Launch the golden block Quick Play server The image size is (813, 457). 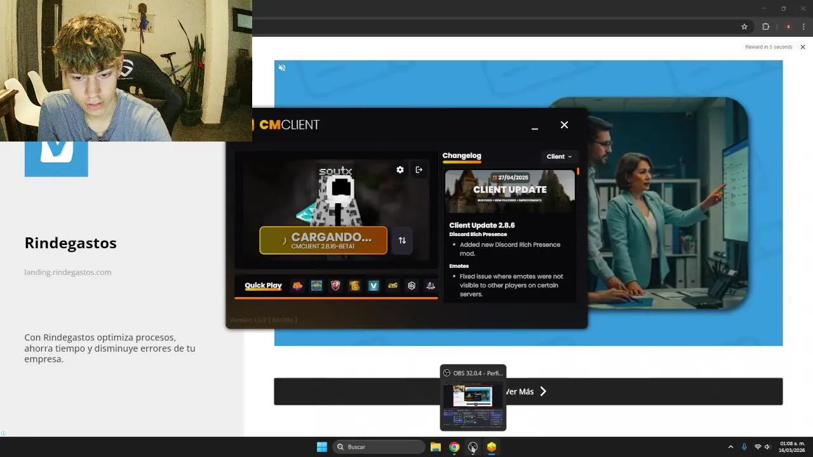pyautogui.click(x=354, y=286)
